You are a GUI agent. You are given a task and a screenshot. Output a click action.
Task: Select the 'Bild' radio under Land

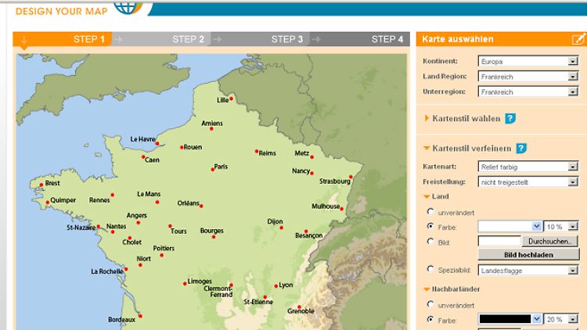click(x=431, y=242)
